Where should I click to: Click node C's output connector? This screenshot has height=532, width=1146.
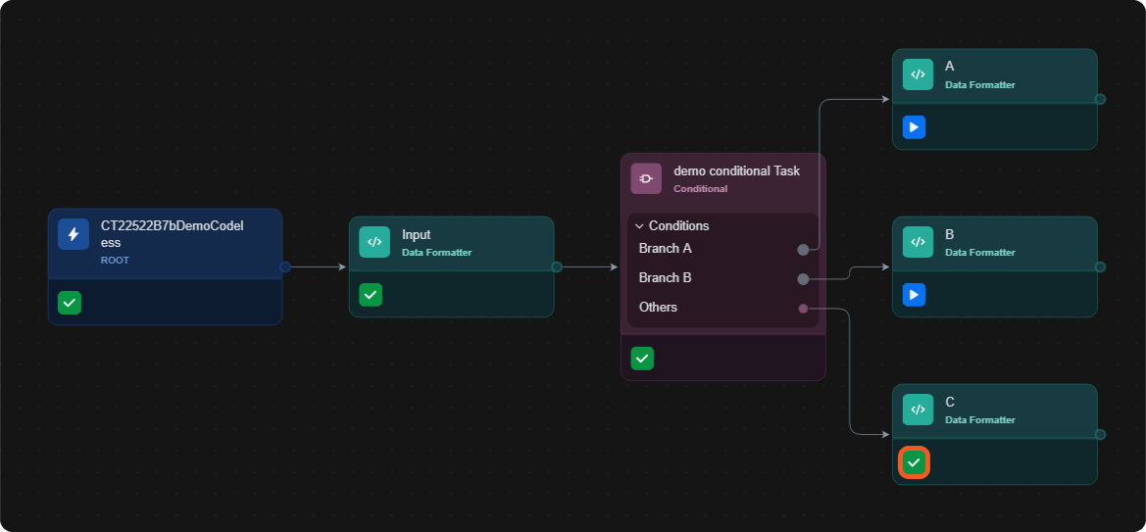1100,435
